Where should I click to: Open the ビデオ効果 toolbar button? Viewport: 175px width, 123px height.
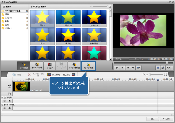click(24, 66)
